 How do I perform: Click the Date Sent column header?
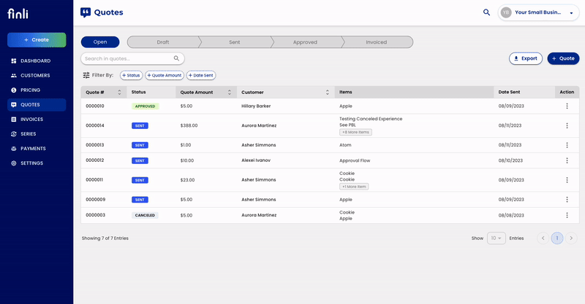click(509, 92)
